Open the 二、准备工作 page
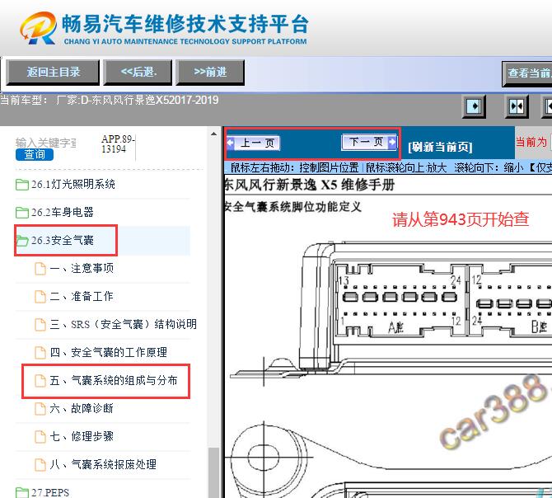The image size is (552, 498). click(x=82, y=296)
